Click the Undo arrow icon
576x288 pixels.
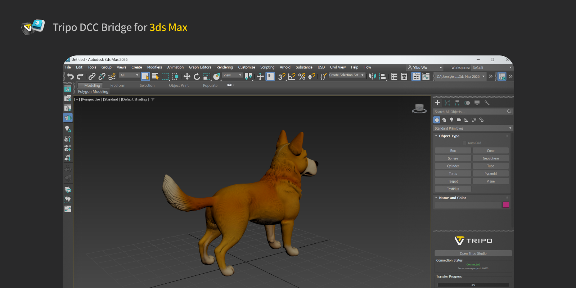[70, 76]
